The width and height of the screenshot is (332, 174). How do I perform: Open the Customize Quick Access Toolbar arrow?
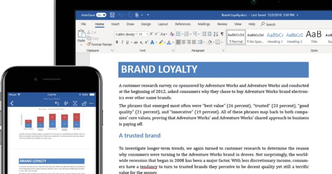pyautogui.click(x=148, y=15)
